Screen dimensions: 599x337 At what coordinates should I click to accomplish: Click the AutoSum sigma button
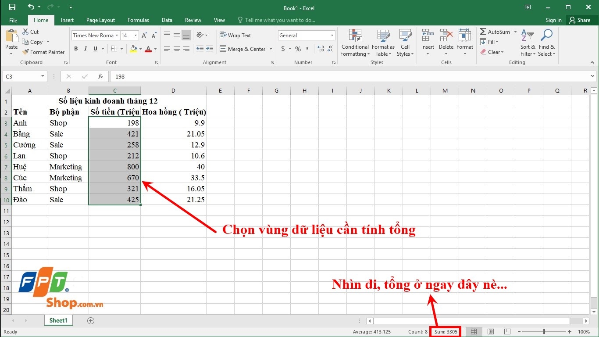point(495,32)
